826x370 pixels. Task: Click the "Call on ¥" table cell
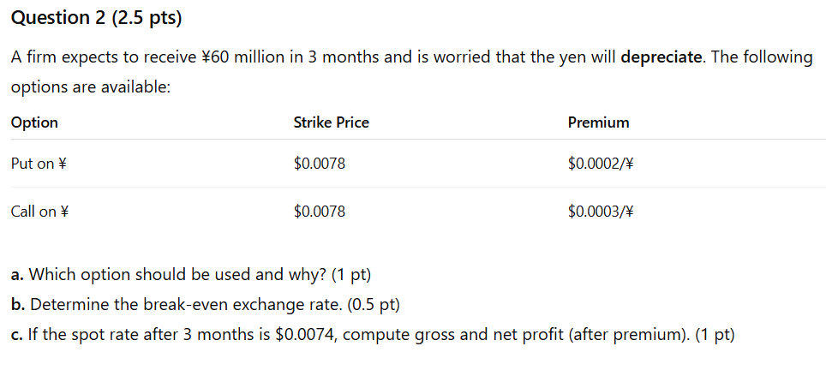coord(39,211)
